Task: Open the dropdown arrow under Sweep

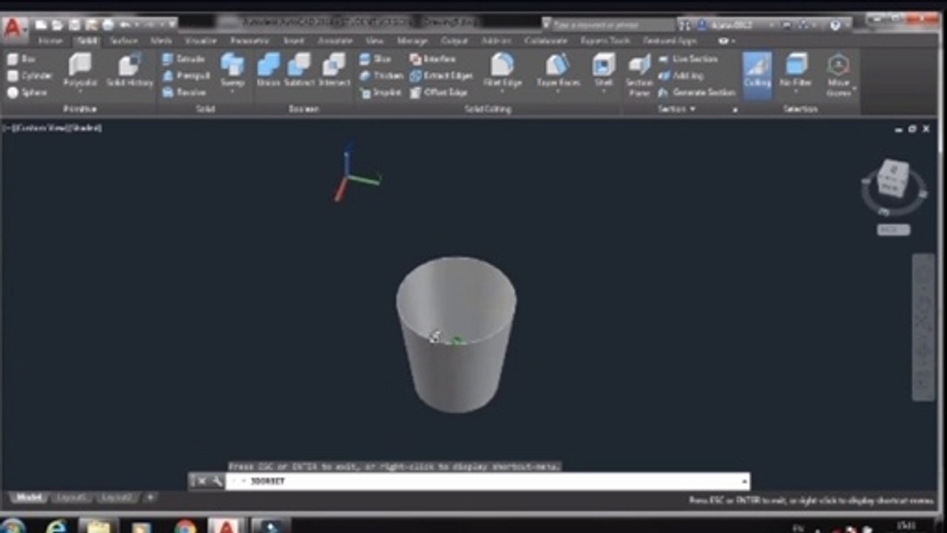Action: [232, 92]
